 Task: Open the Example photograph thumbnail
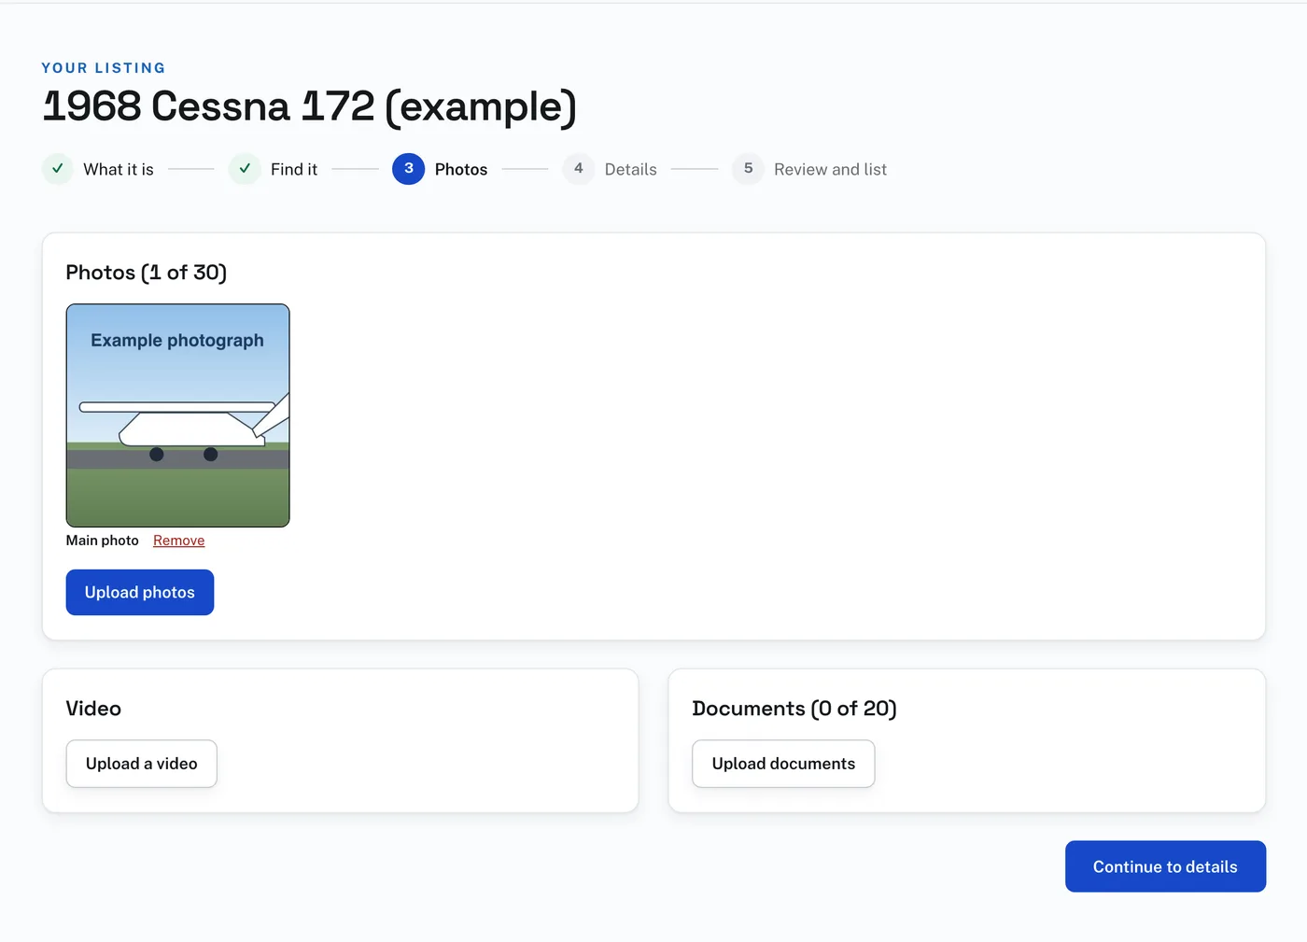177,415
